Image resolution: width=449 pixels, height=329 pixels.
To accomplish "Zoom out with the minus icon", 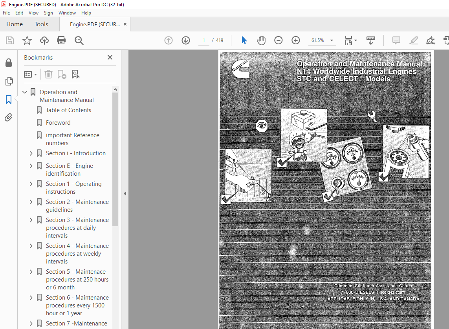I will pos(279,40).
